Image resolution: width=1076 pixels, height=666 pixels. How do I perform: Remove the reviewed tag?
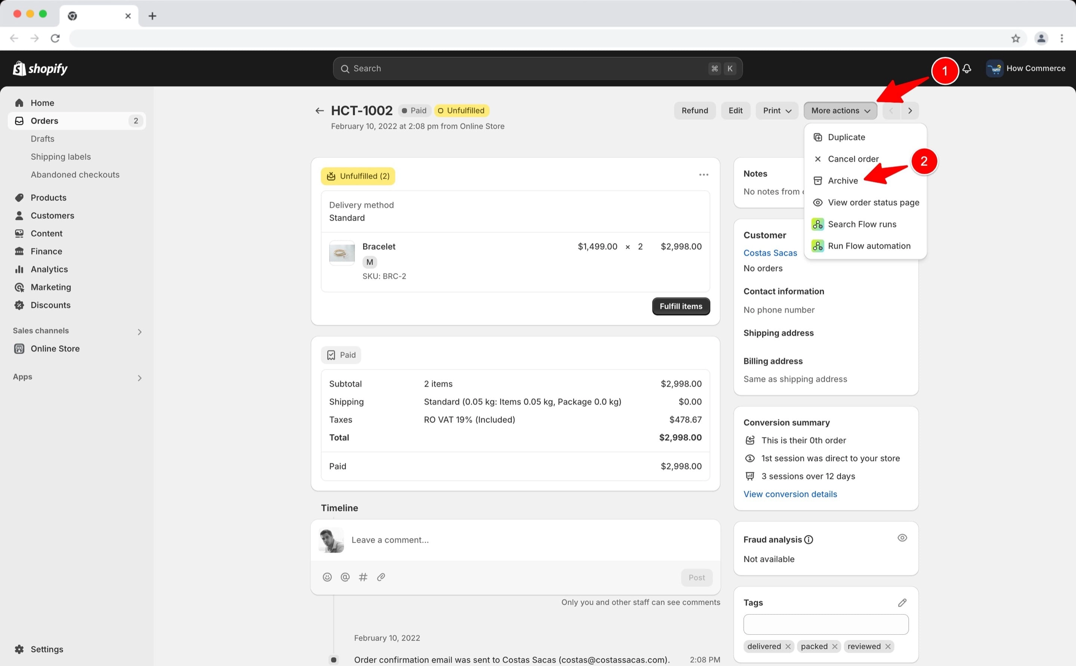pyautogui.click(x=888, y=646)
